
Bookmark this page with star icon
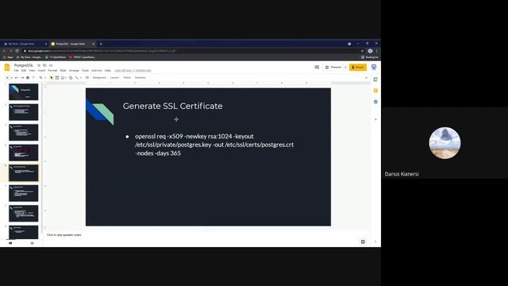click(362, 51)
